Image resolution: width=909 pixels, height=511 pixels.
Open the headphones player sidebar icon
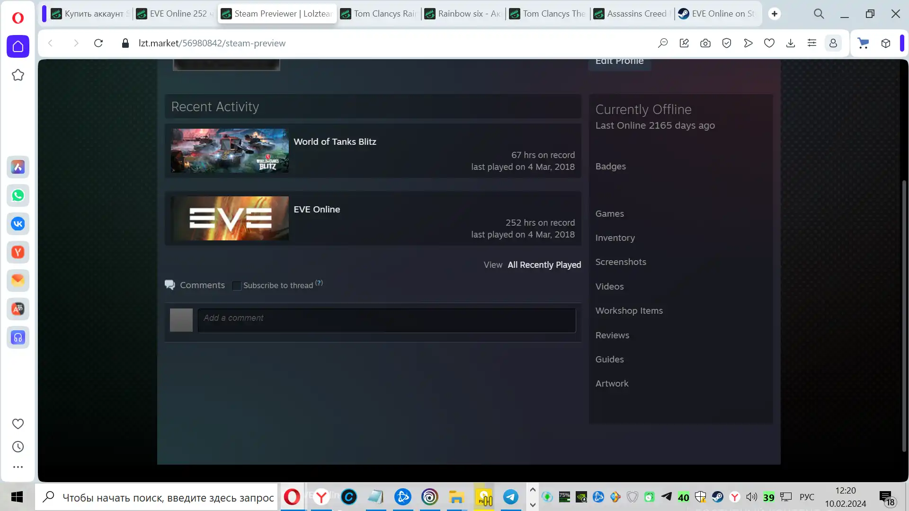[18, 337]
